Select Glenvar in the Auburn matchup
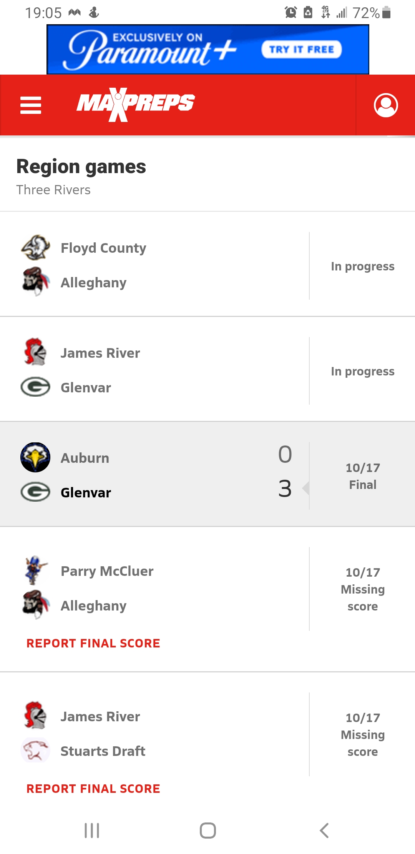The width and height of the screenshot is (415, 854). click(86, 492)
